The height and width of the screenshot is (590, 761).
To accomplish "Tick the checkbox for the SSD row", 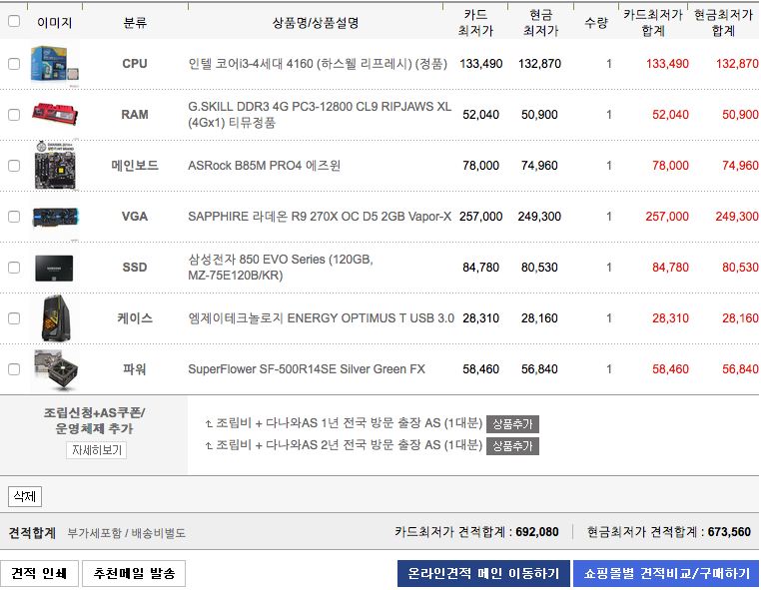I will pos(14,268).
